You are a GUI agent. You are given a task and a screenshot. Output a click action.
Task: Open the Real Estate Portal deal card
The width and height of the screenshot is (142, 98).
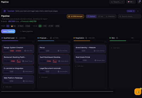[90, 59]
